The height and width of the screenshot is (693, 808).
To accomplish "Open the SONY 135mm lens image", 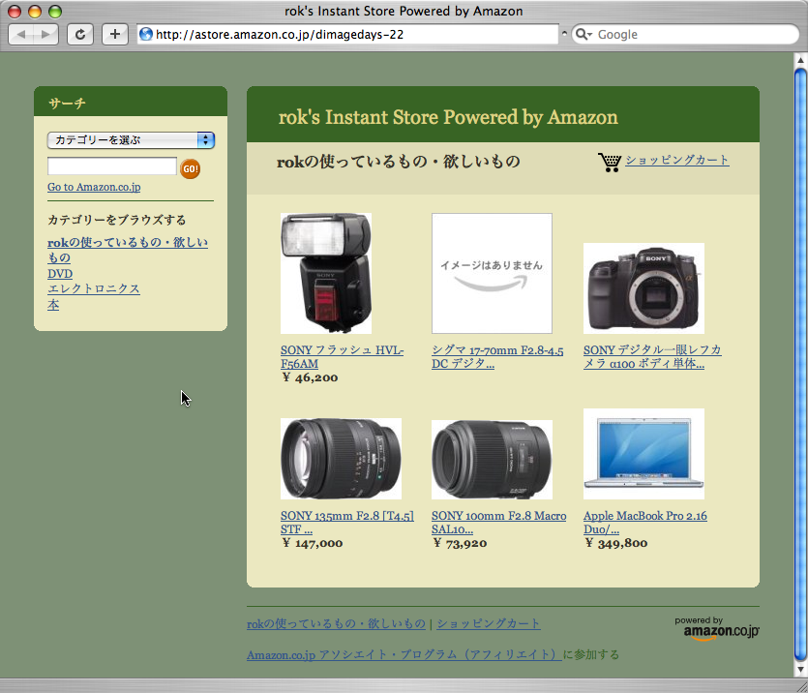I will click(341, 459).
